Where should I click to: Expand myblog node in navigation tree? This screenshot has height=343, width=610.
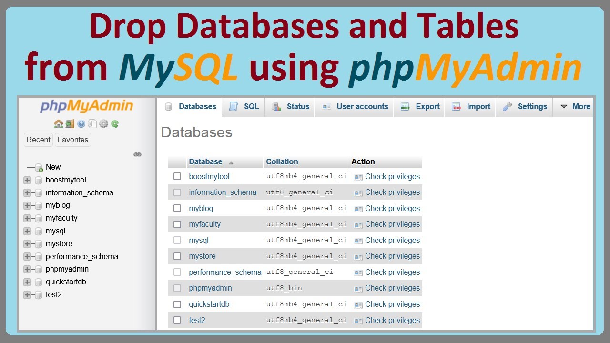point(27,205)
